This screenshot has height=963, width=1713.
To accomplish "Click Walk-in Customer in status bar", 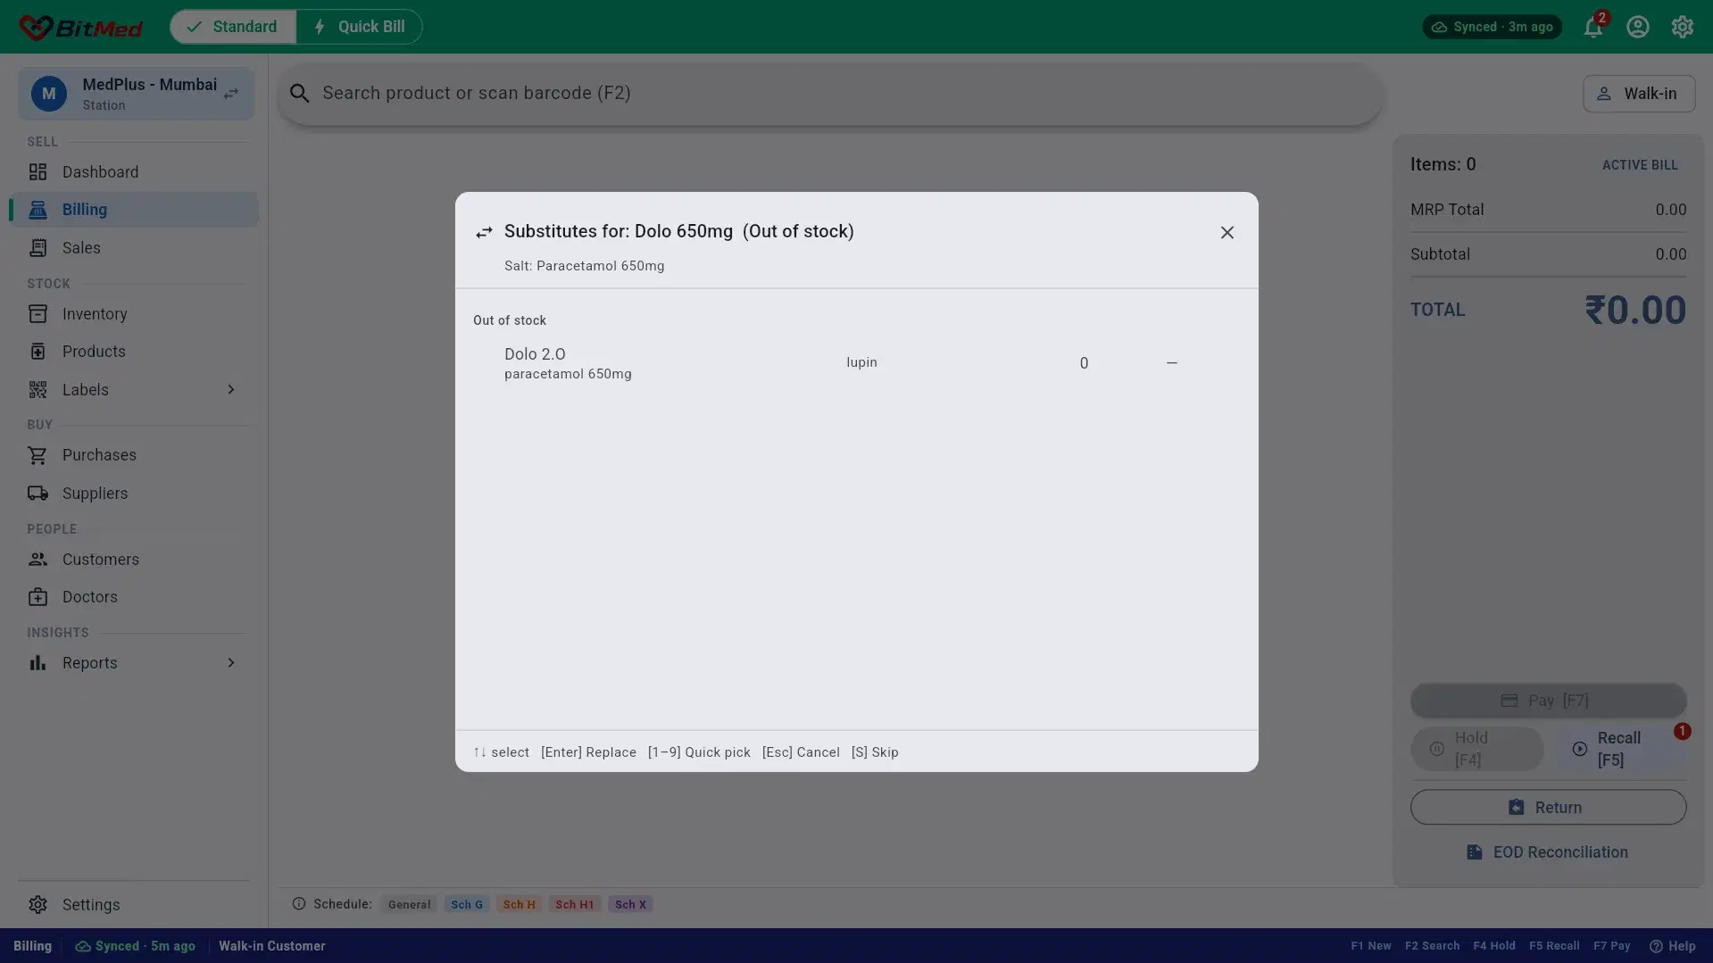I will [271, 946].
